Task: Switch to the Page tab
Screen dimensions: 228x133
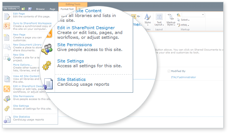Action: coord(52,9)
